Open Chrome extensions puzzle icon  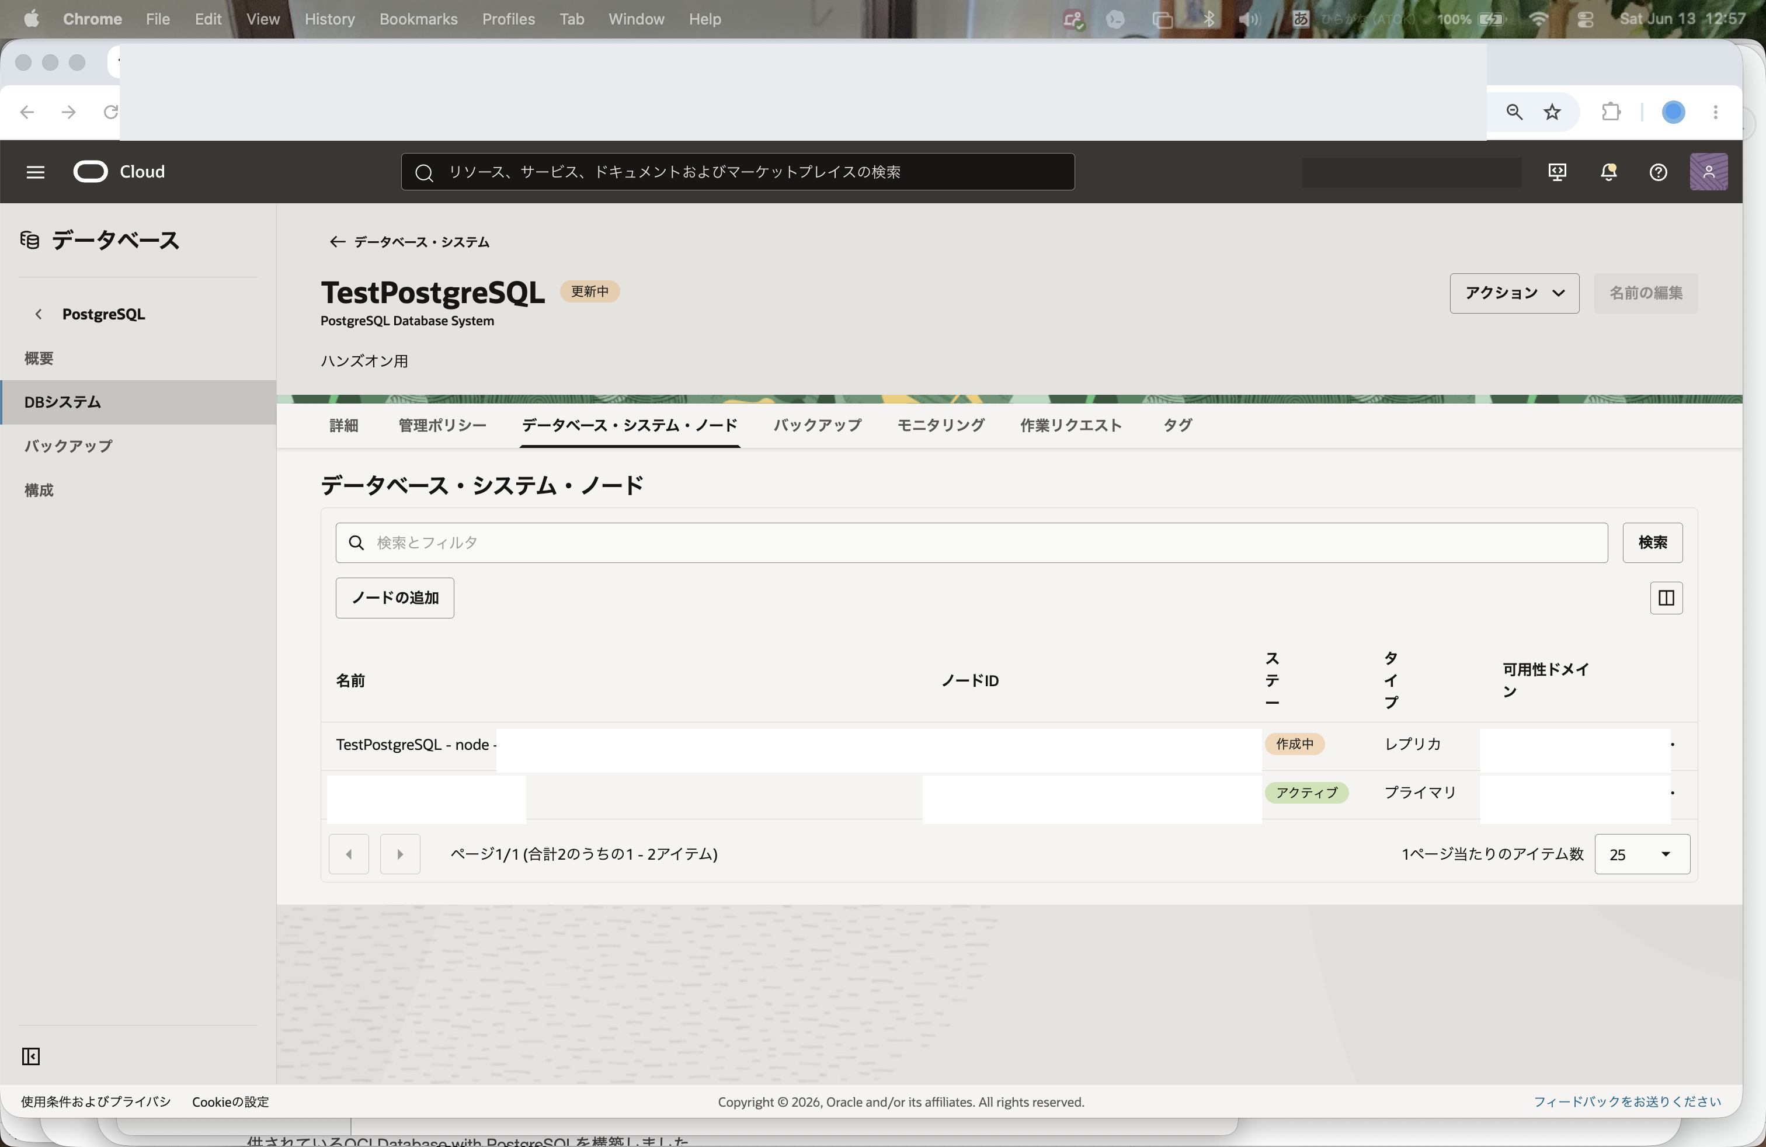pos(1611,112)
